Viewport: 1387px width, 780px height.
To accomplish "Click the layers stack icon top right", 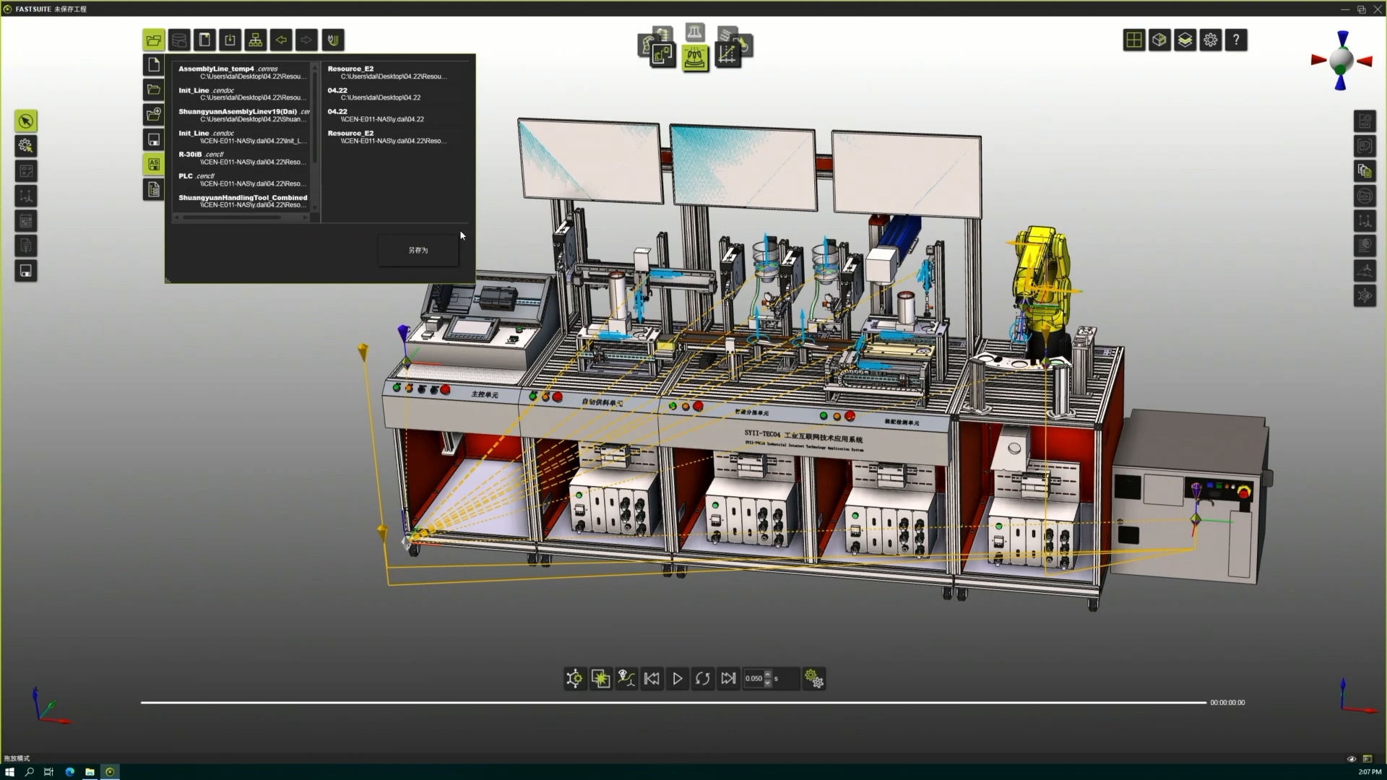I will click(x=1185, y=40).
